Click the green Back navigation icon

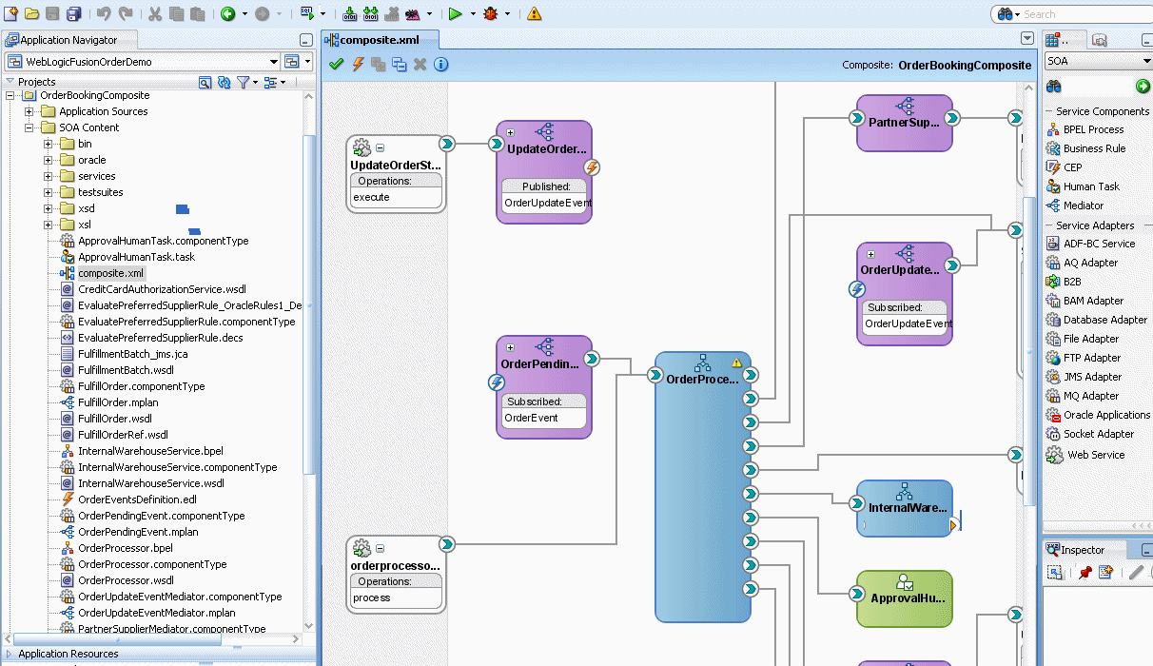pyautogui.click(x=228, y=14)
